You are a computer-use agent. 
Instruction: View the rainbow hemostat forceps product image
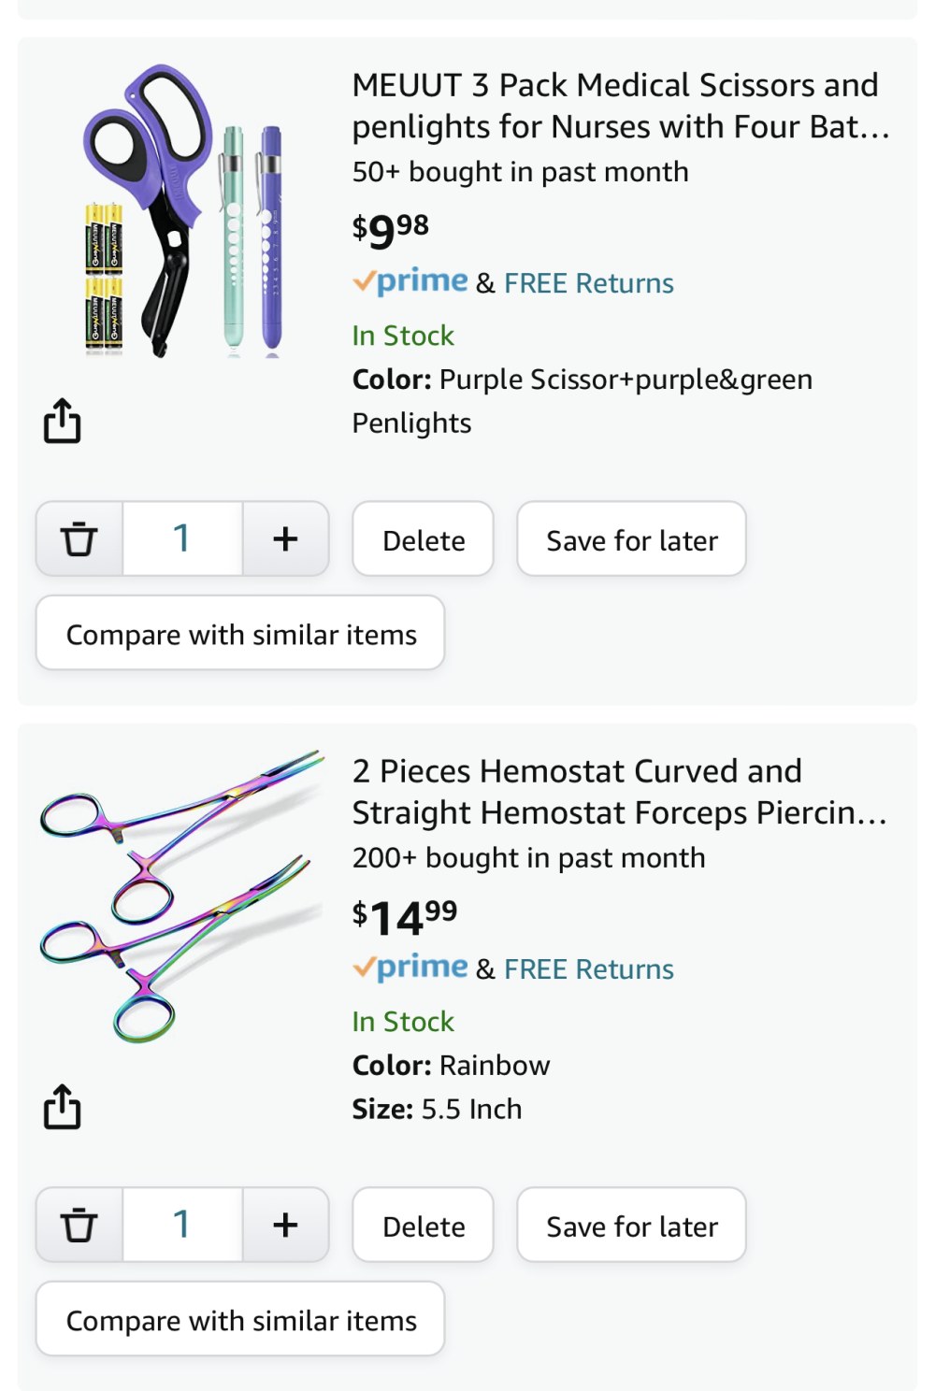coord(181,896)
